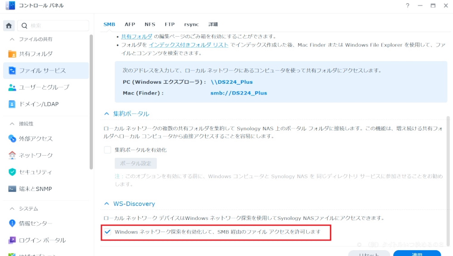Switch to SMB tab
Viewport: 453px width, 256px height.
click(x=109, y=24)
